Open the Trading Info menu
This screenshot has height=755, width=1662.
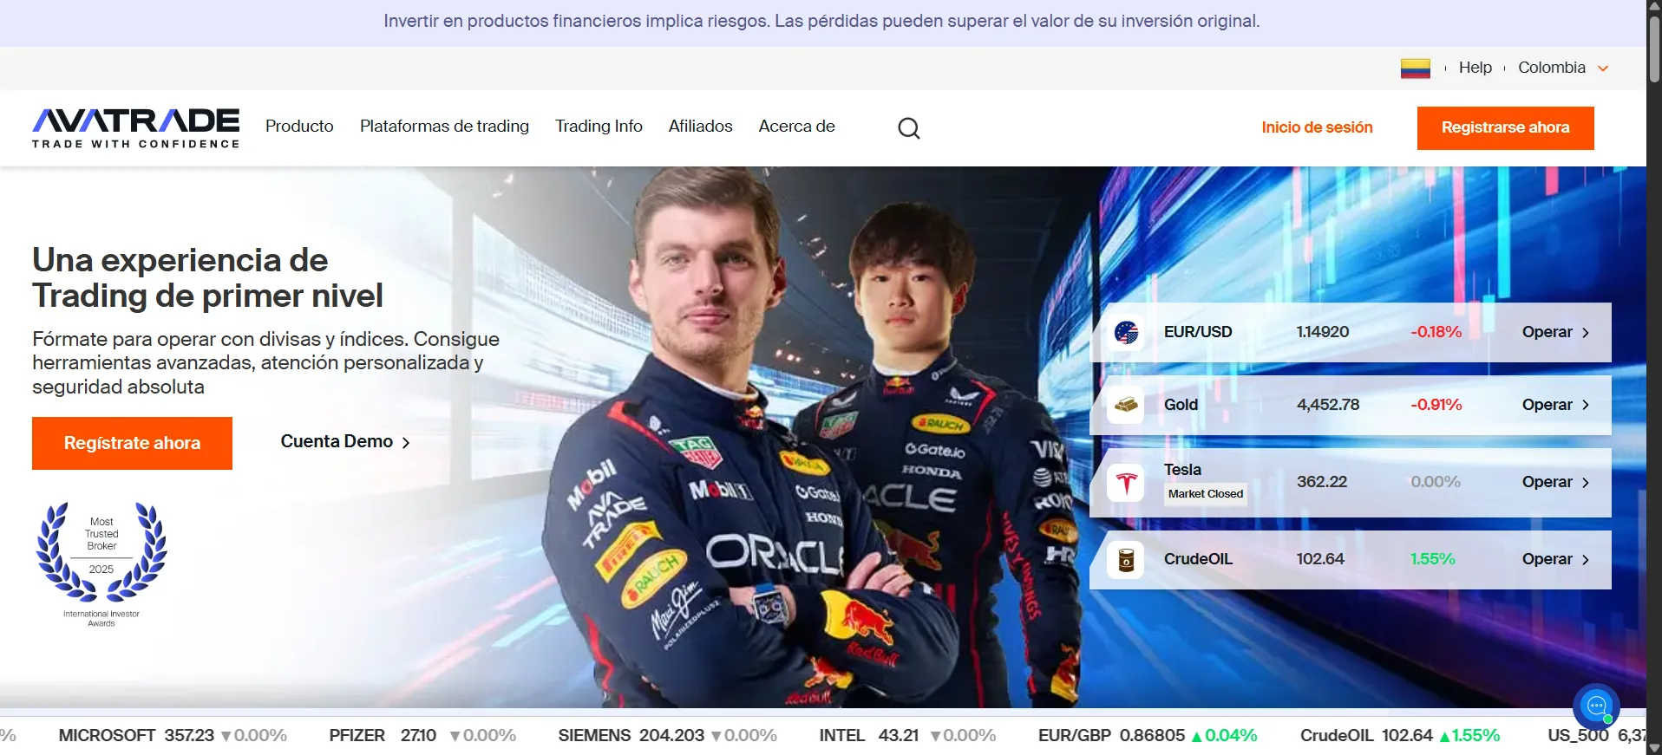click(599, 127)
